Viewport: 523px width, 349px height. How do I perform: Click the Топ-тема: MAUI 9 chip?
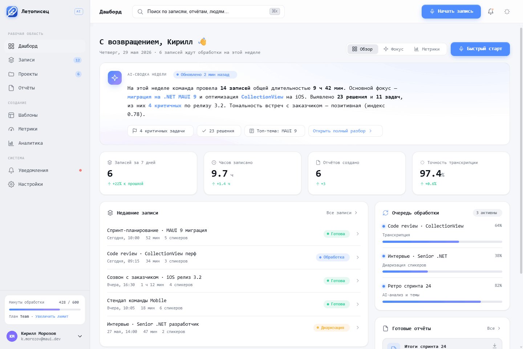coord(275,131)
